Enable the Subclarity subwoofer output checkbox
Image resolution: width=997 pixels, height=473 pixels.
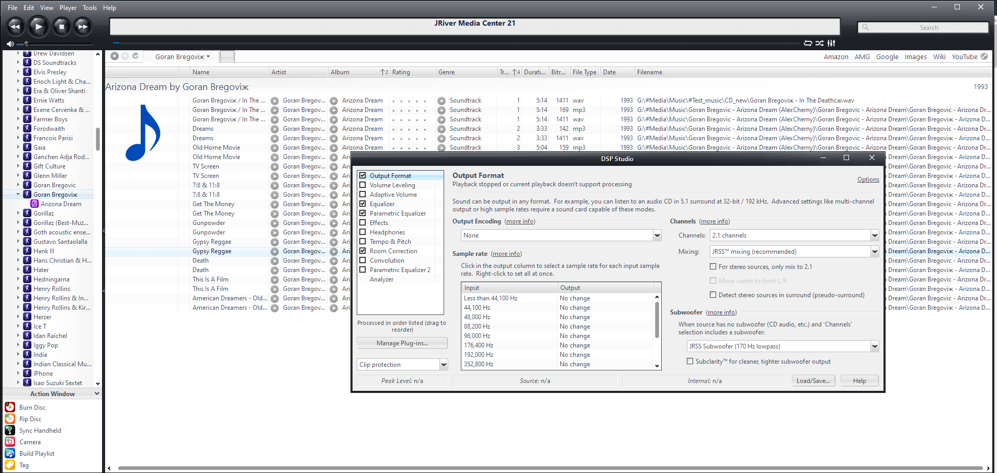[x=690, y=361]
